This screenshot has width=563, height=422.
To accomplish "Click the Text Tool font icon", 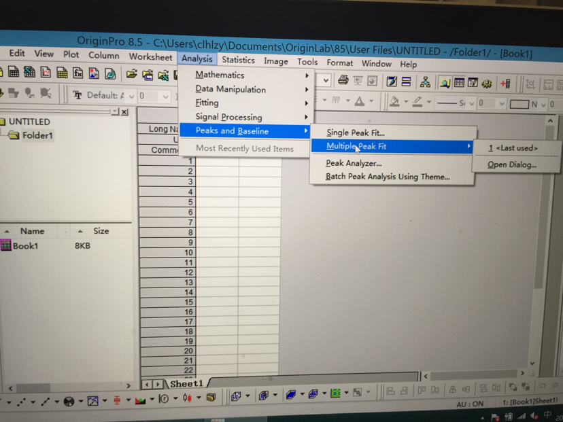I will [78, 95].
